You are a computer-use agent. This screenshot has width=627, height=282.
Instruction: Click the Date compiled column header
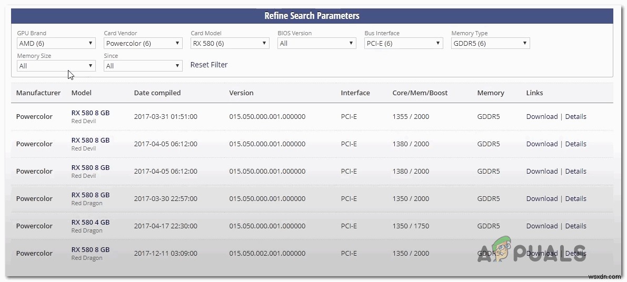coord(157,93)
